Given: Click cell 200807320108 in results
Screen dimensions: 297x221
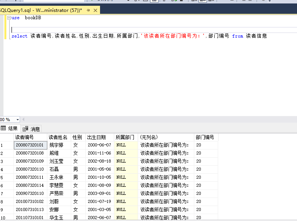Looking at the screenshot, I should point(30,153).
